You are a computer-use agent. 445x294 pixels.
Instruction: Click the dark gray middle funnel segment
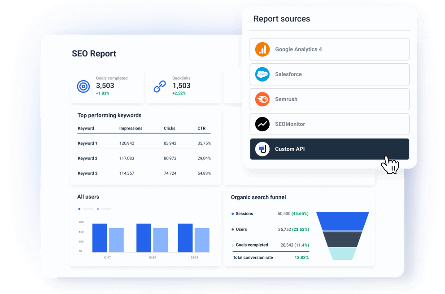click(x=343, y=239)
